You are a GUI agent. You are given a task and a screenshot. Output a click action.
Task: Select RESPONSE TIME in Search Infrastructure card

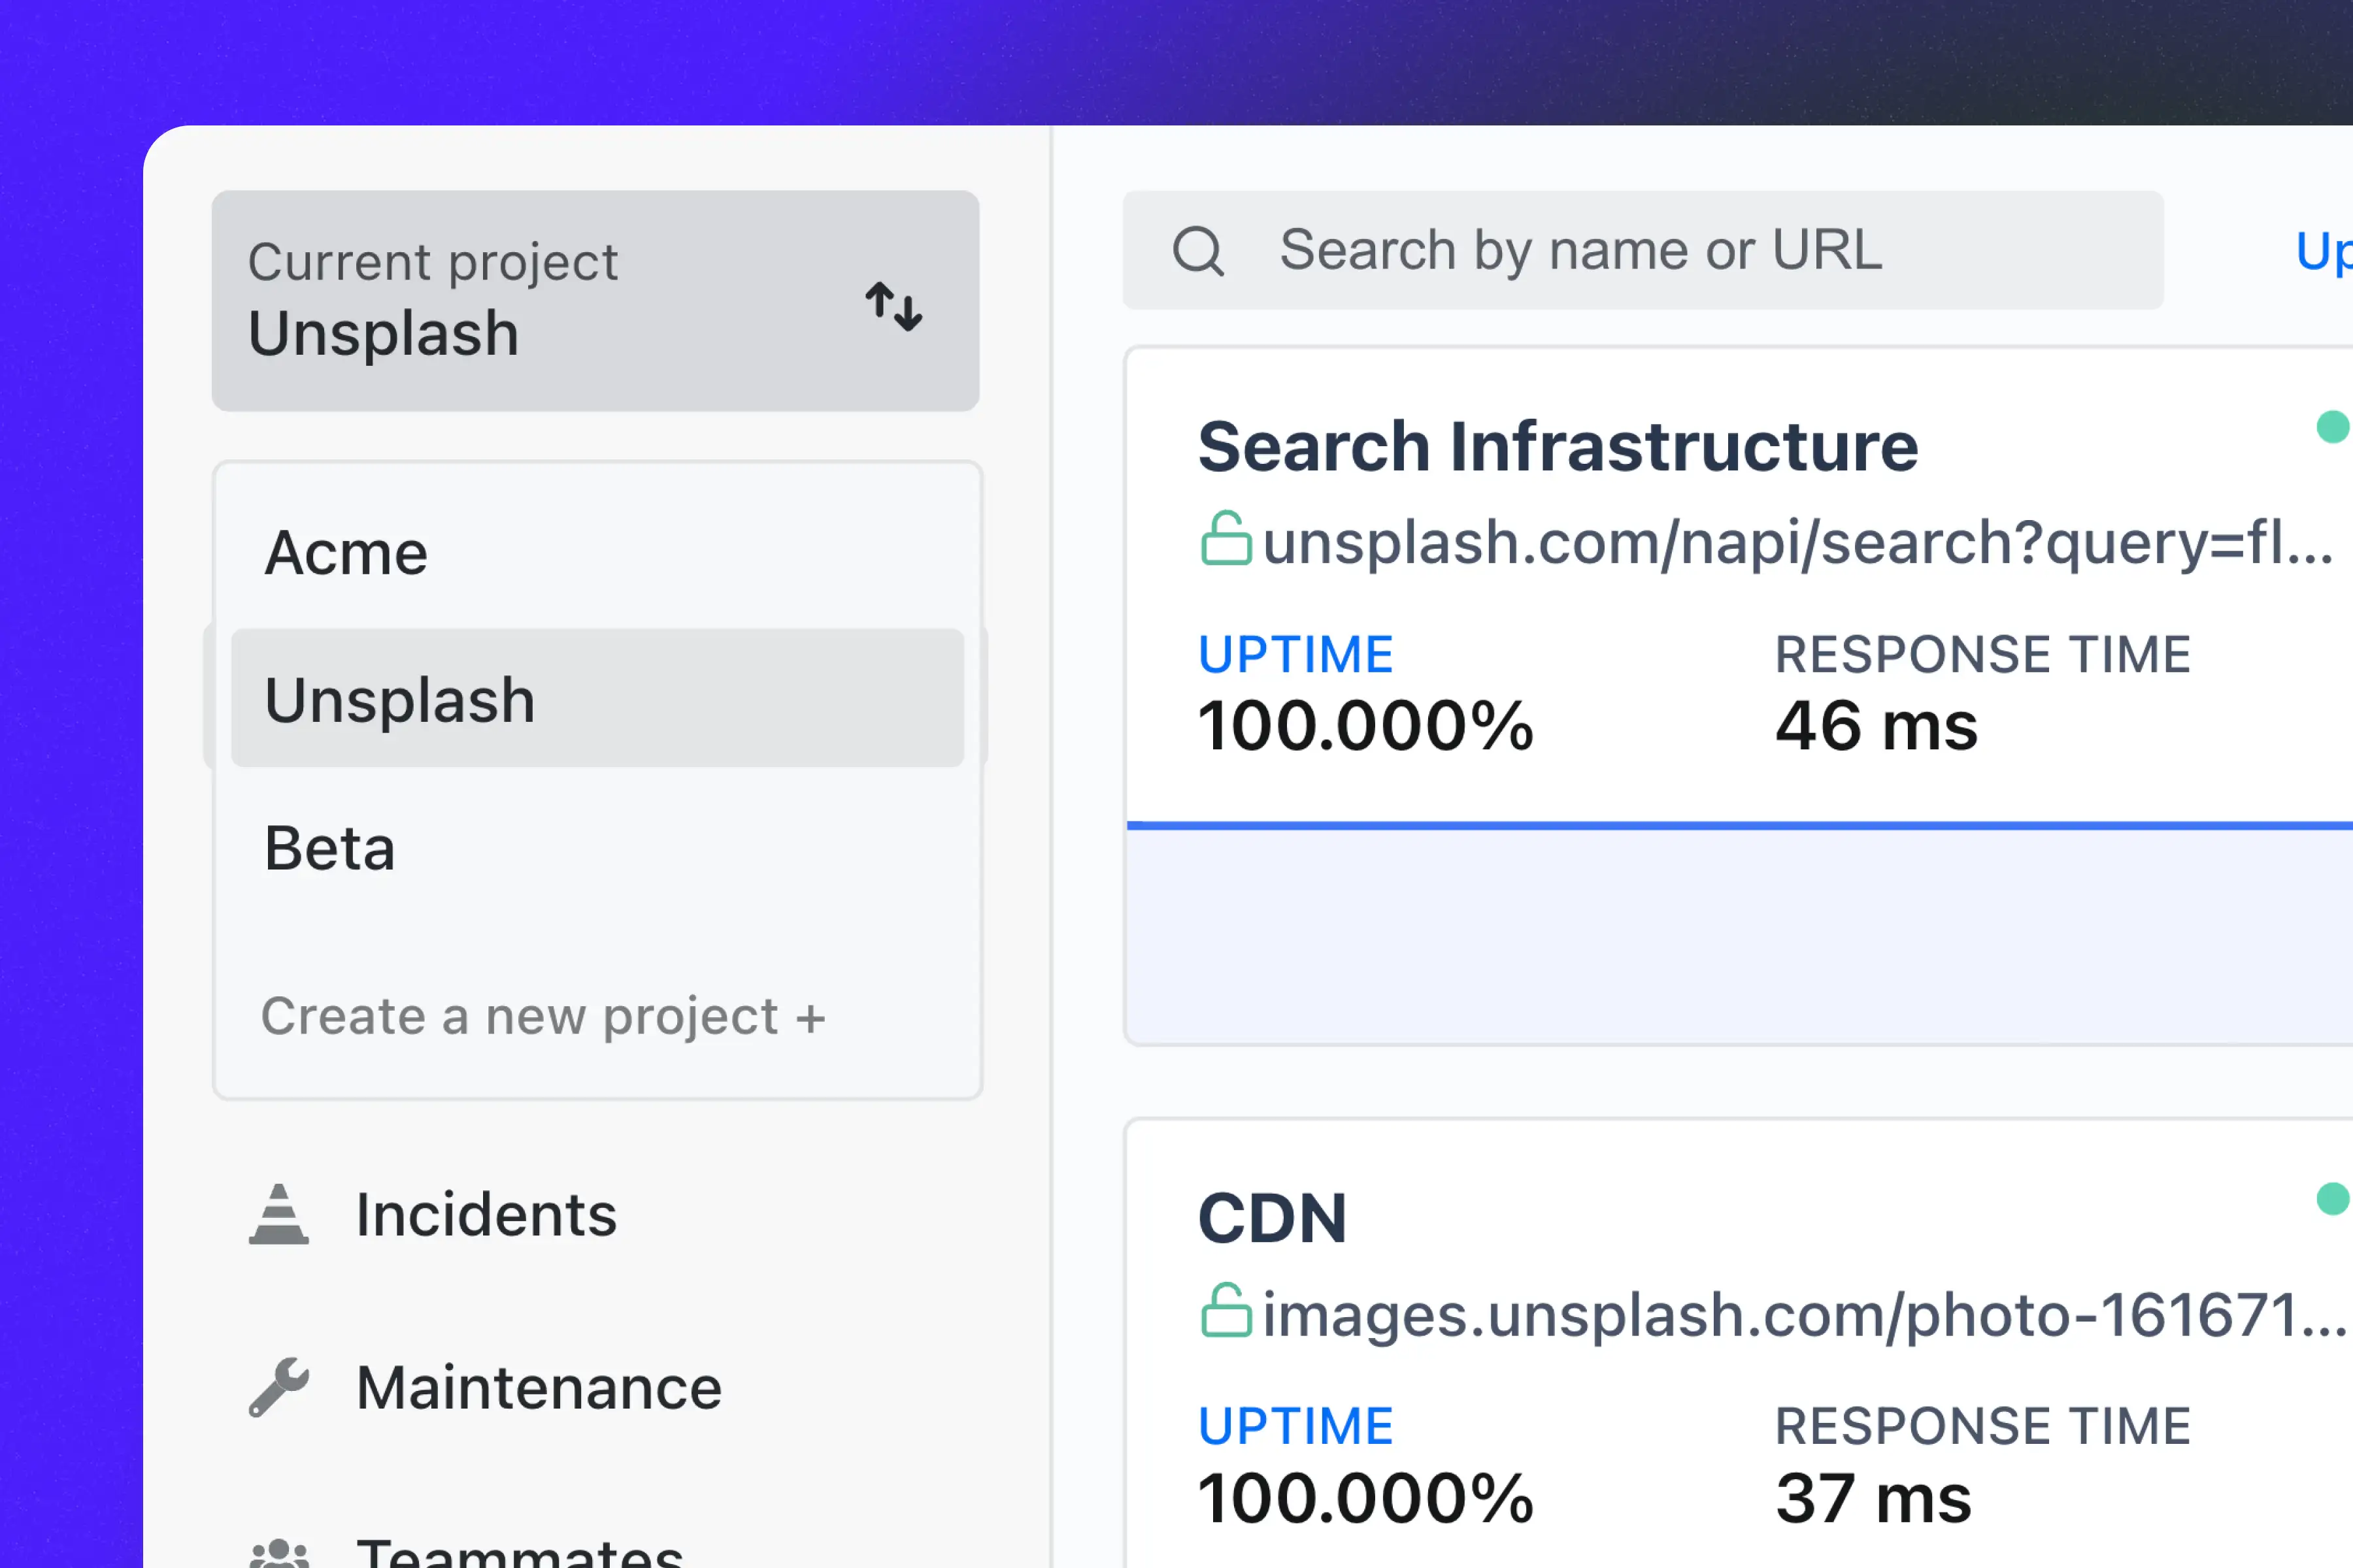1983,655
